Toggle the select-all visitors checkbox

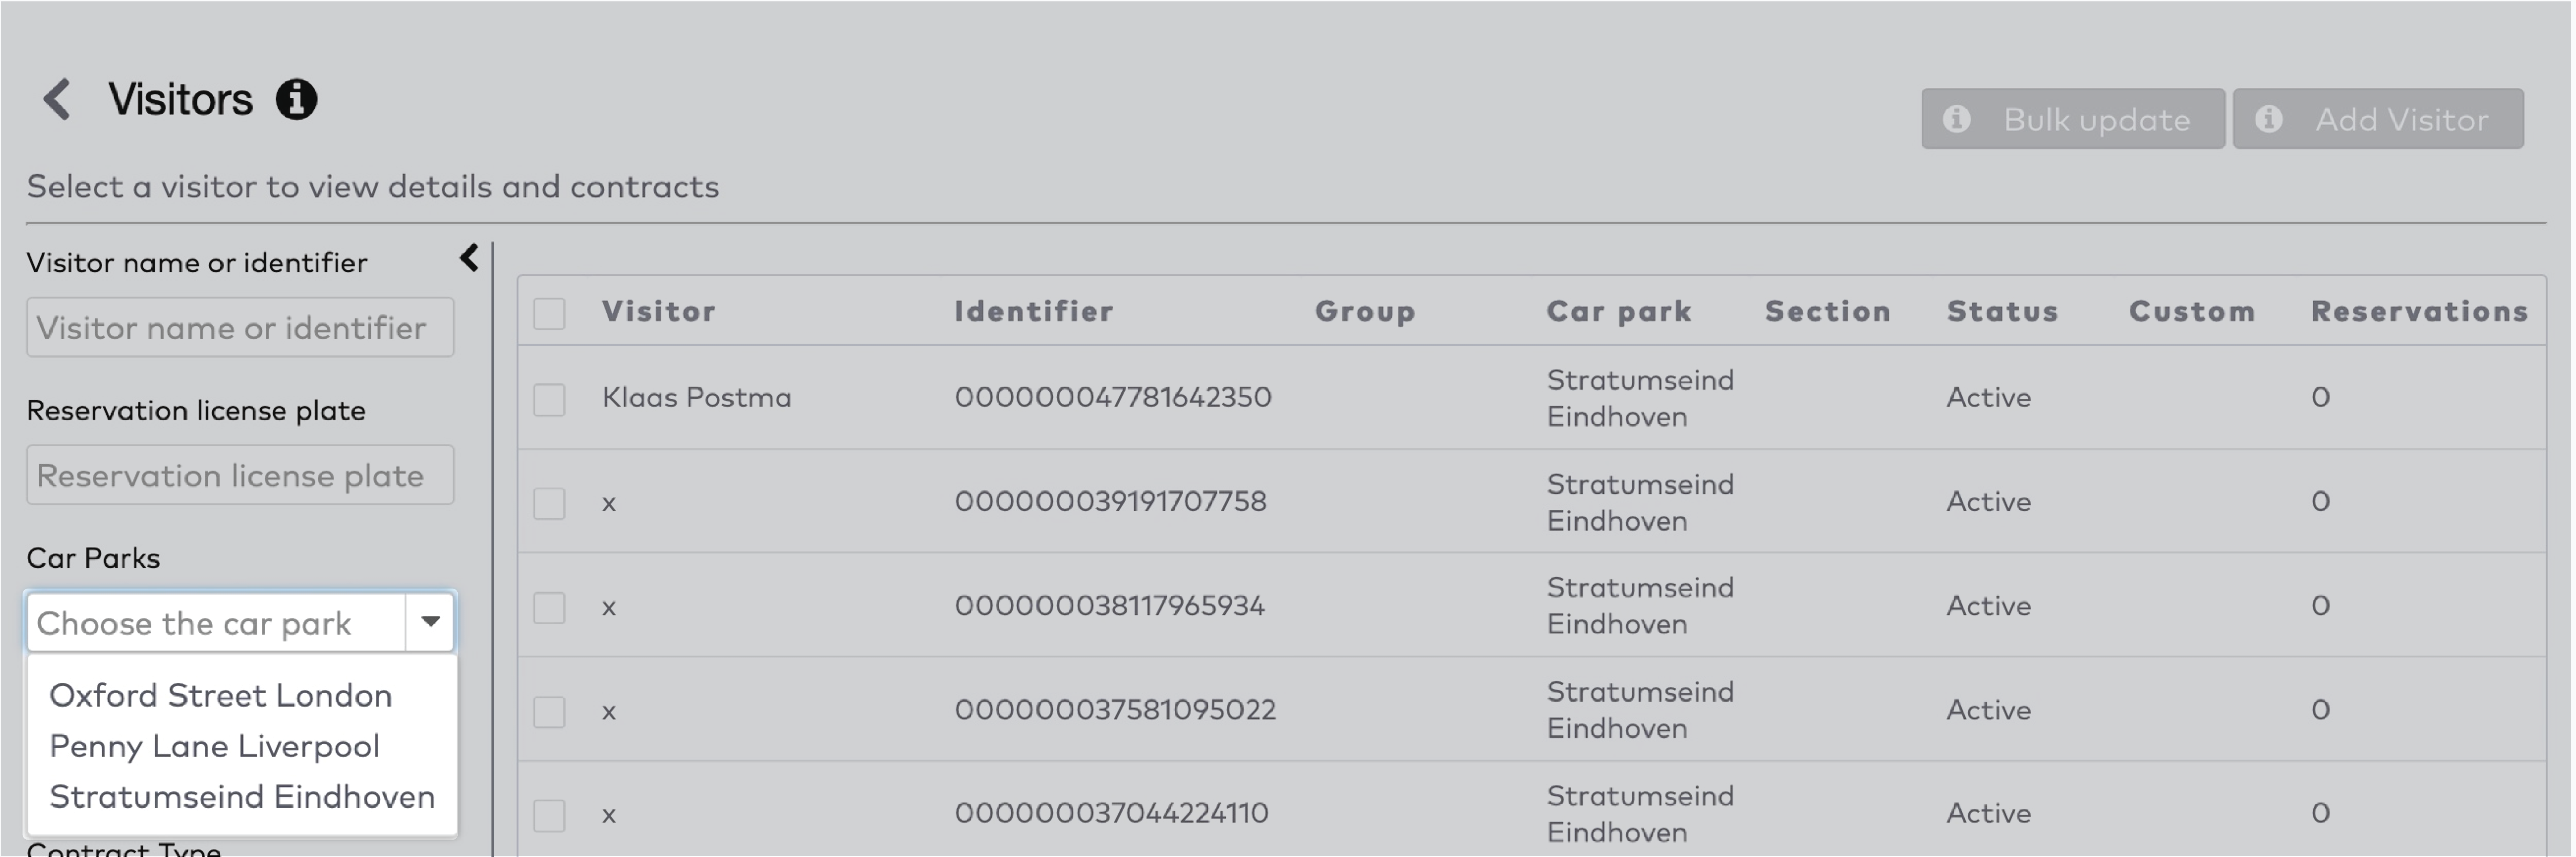coord(549,312)
